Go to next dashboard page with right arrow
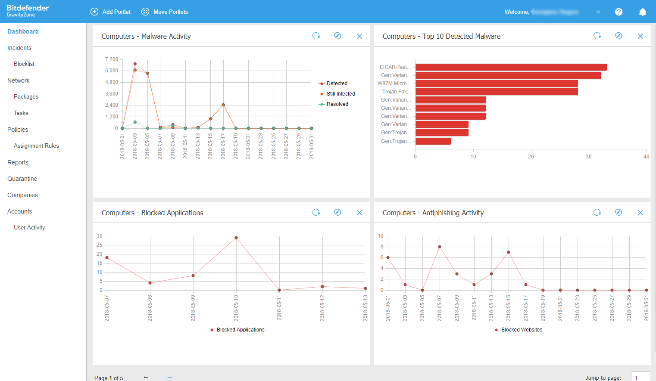 (169, 377)
